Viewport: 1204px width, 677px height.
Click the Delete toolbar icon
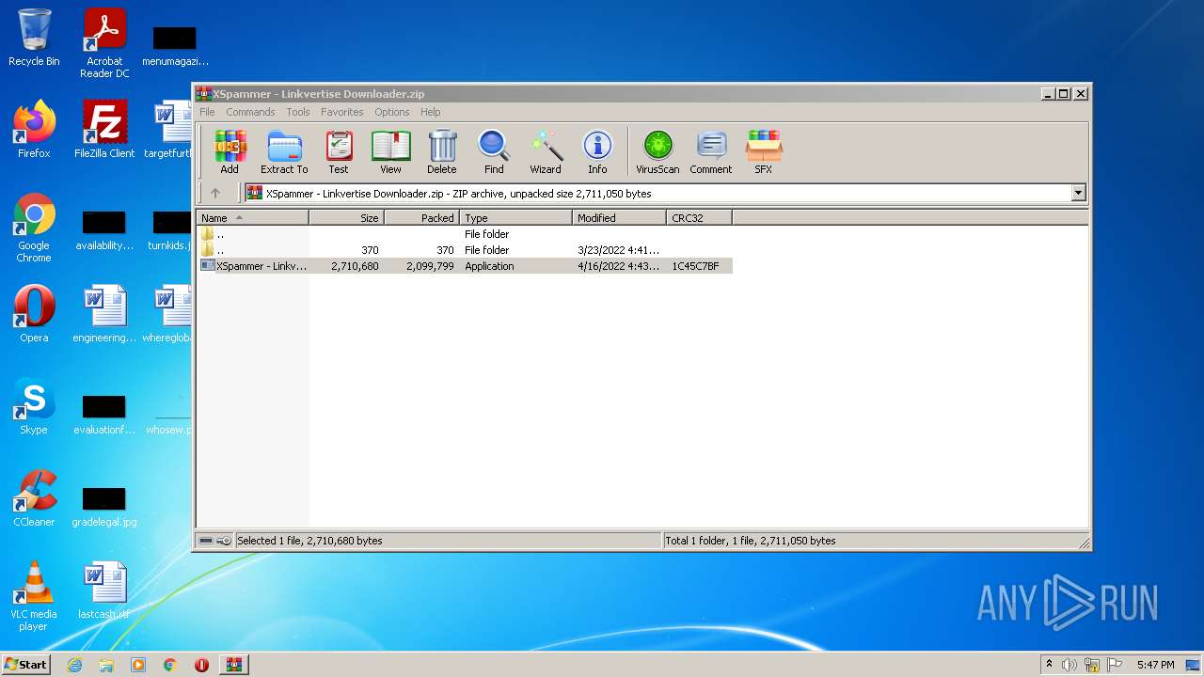click(x=442, y=152)
